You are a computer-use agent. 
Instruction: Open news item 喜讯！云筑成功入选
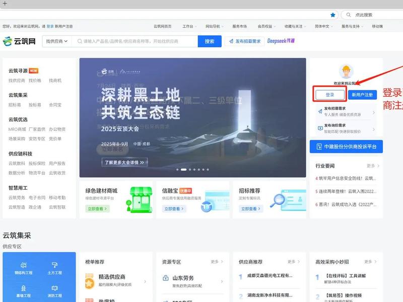pos(346,204)
